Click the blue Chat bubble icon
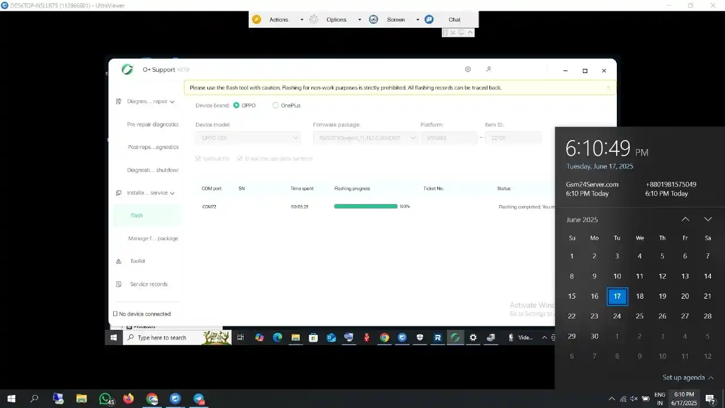The image size is (725, 408). 429,19
